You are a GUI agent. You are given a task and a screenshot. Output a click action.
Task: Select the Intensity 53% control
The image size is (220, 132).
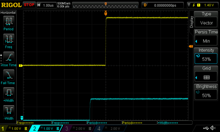click(x=206, y=56)
